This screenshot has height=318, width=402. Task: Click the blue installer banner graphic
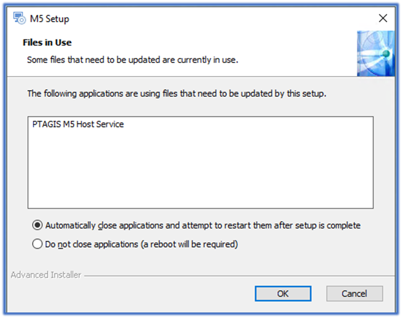[375, 54]
